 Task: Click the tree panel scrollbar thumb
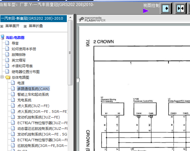[x=70, y=53]
